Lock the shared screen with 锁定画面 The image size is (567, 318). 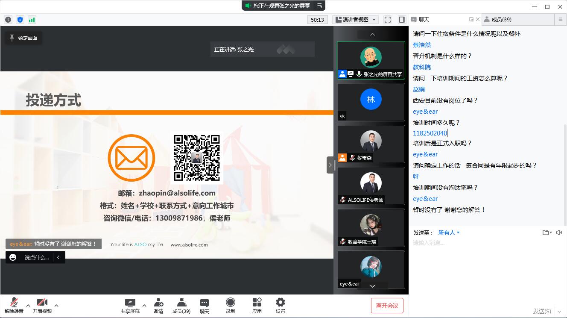tap(23, 38)
